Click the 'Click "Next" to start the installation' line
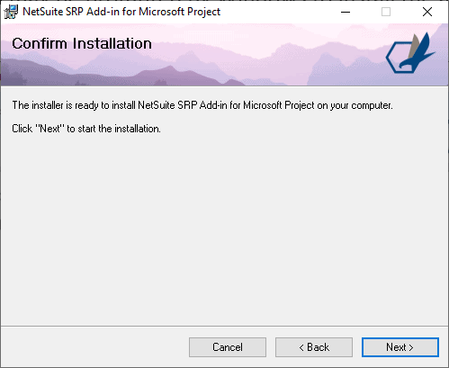This screenshot has width=449, height=368. (86, 129)
